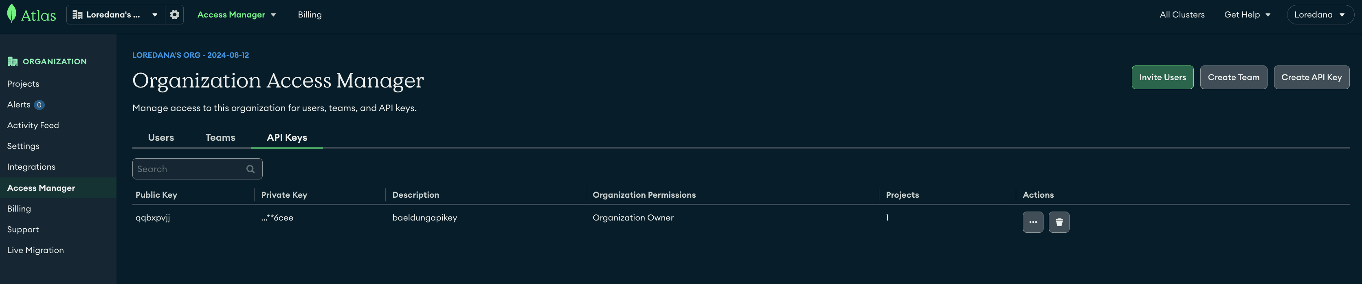Image resolution: width=1362 pixels, height=284 pixels.
Task: Switch to the Teams tab
Action: (x=220, y=138)
